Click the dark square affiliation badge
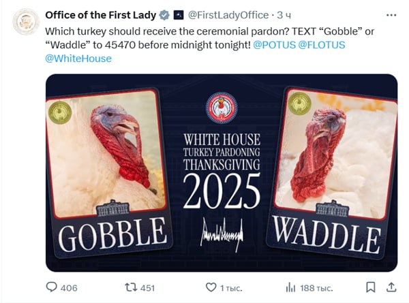This screenshot has width=409, height=303. (x=178, y=15)
